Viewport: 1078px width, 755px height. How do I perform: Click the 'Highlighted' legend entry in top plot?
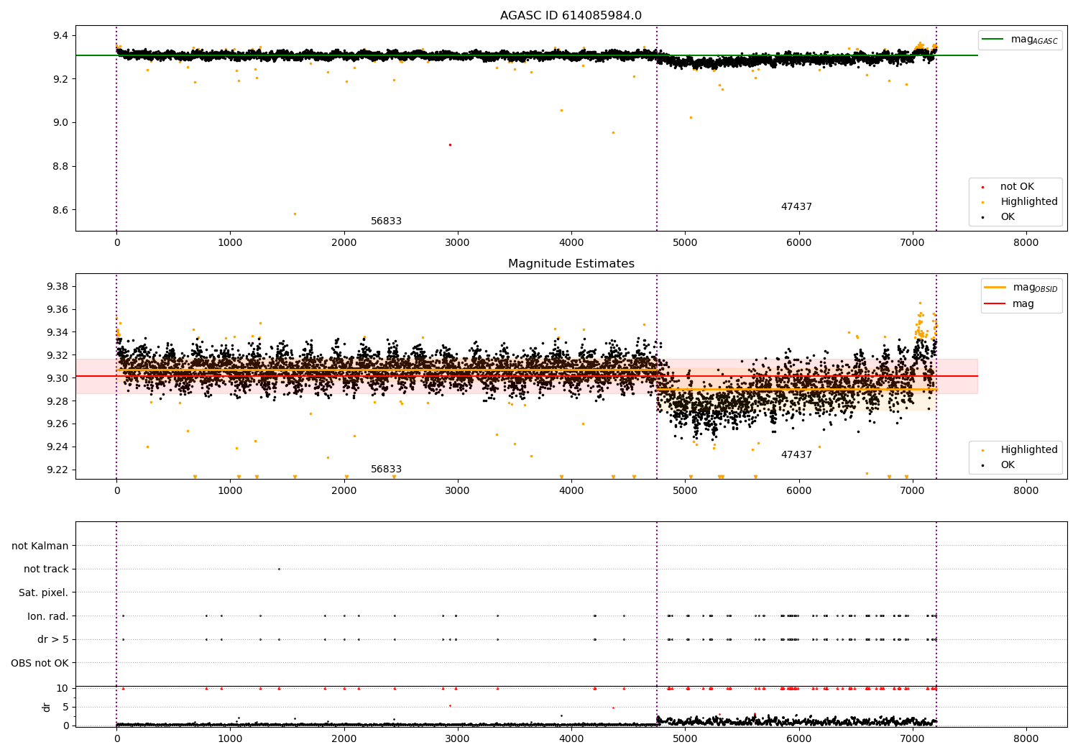pos(1028,202)
